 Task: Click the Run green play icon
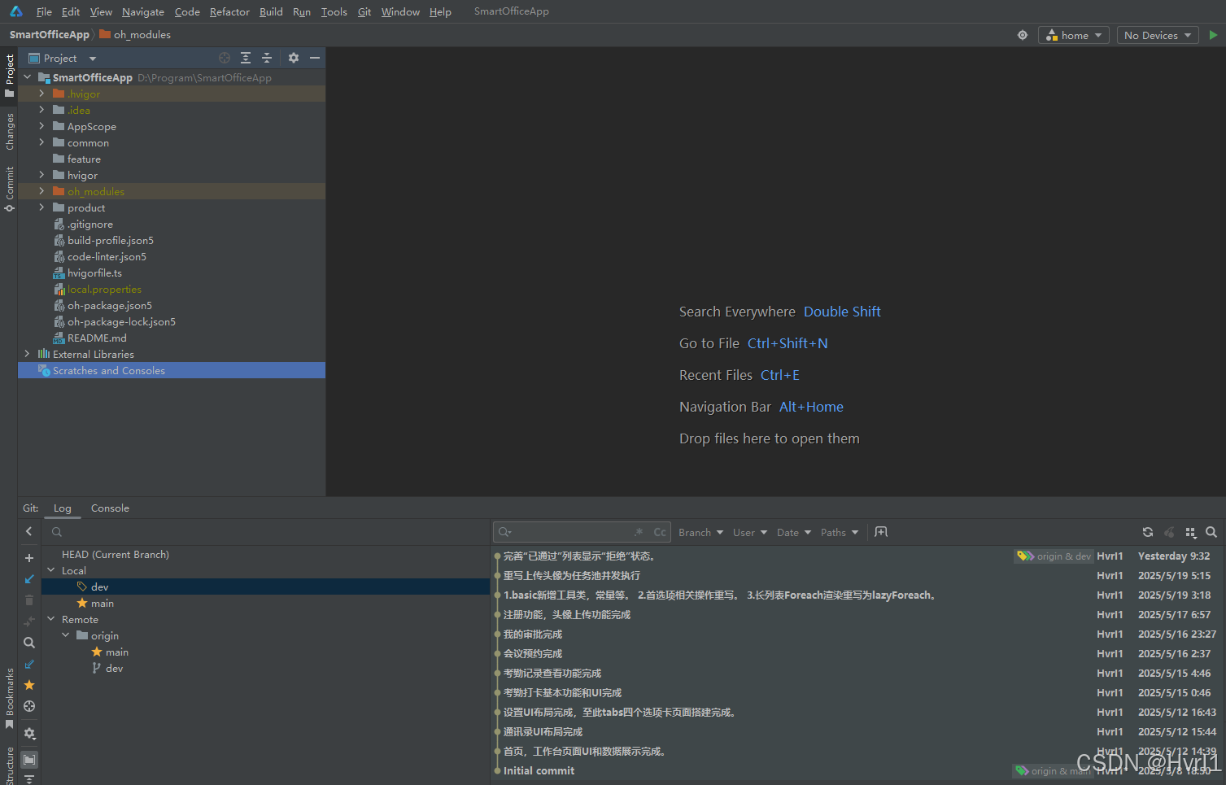pos(1213,35)
